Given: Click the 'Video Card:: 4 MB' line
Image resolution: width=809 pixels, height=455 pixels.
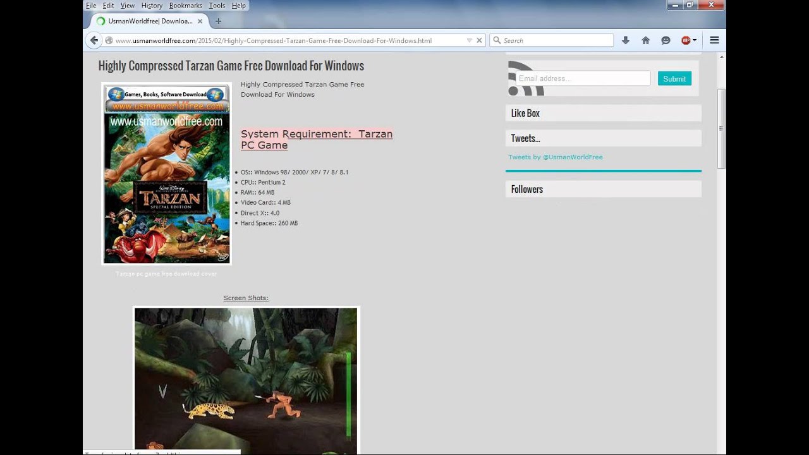Looking at the screenshot, I should tap(265, 203).
